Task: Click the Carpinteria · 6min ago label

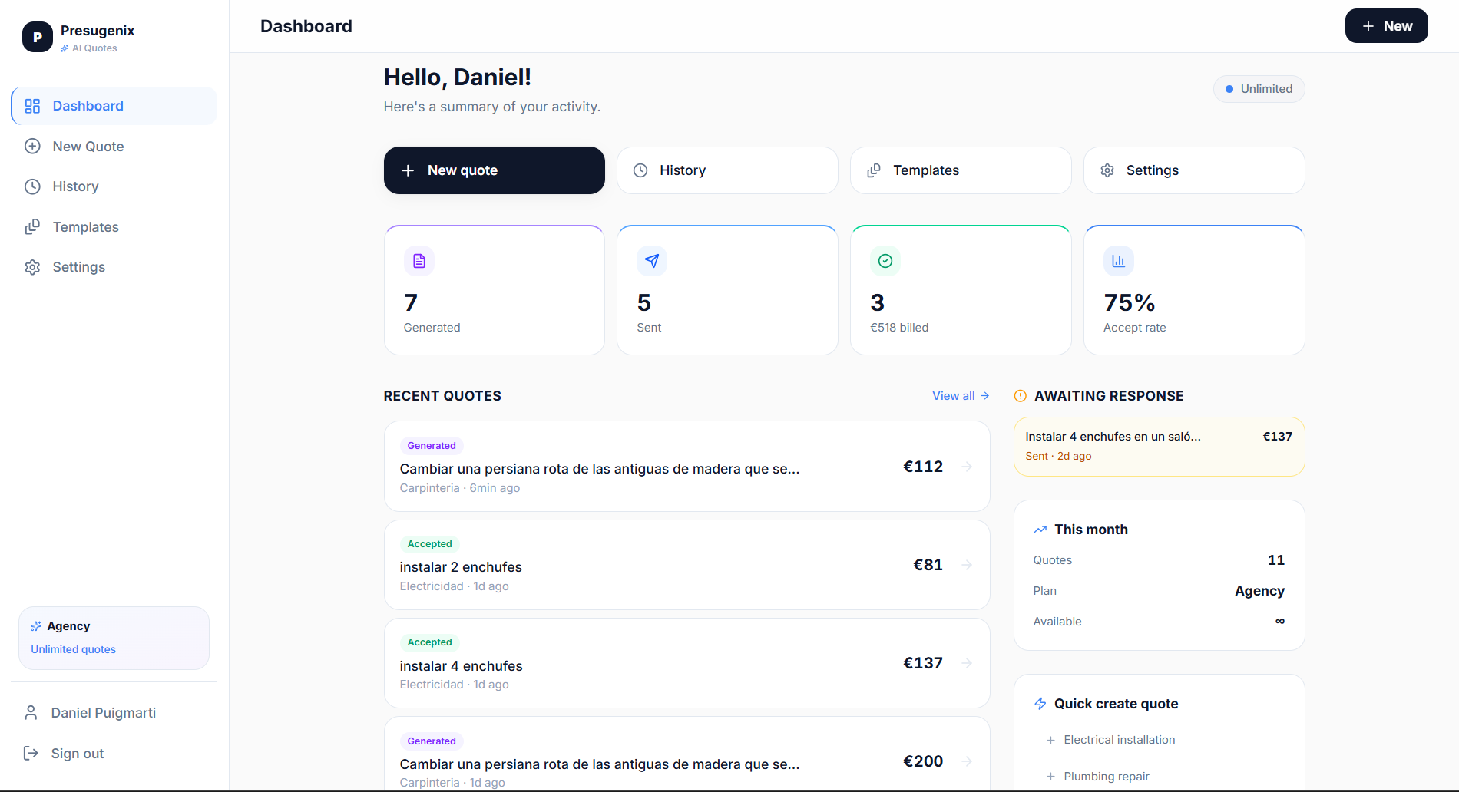Action: (460, 488)
